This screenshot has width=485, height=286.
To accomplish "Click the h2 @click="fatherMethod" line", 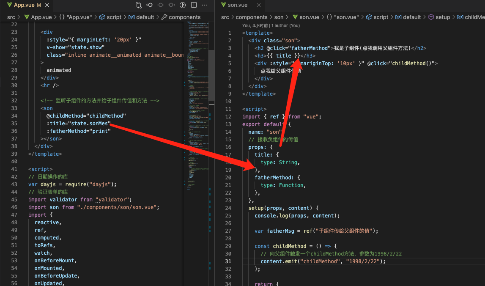I will tap(340, 48).
